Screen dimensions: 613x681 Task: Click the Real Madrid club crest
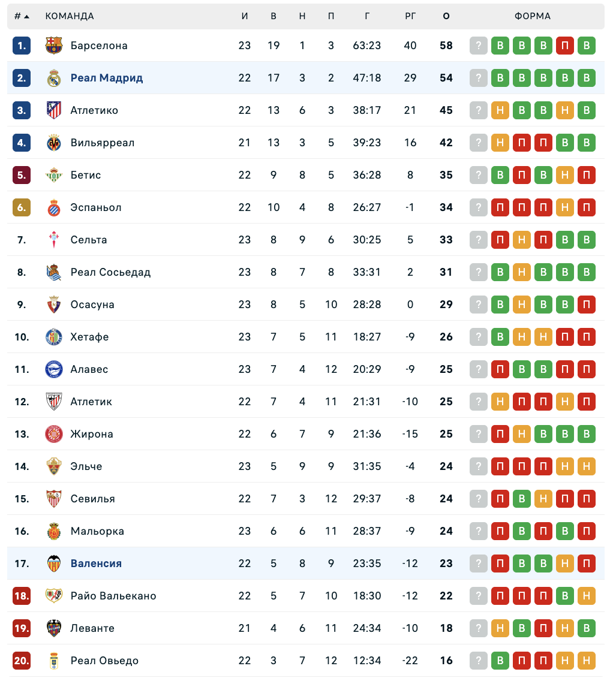coord(54,78)
